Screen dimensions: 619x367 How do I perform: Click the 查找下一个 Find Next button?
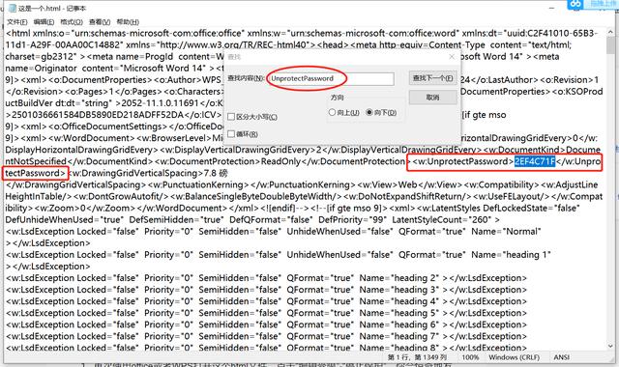click(433, 78)
